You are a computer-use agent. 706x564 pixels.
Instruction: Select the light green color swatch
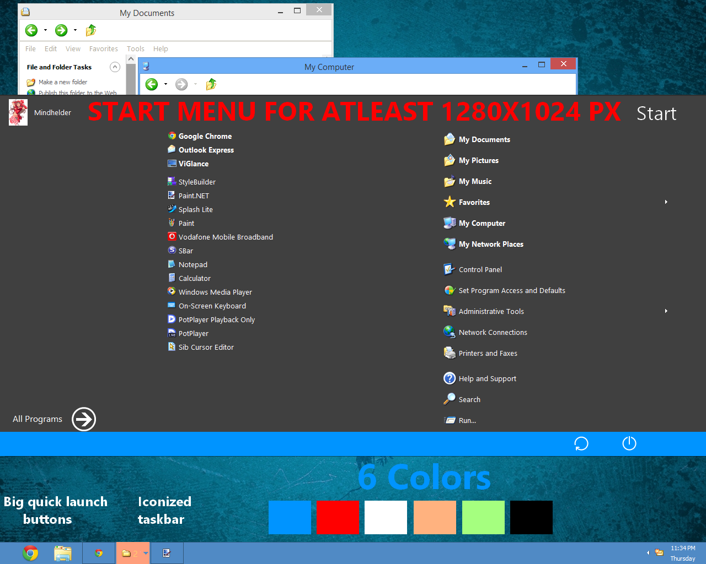click(483, 517)
